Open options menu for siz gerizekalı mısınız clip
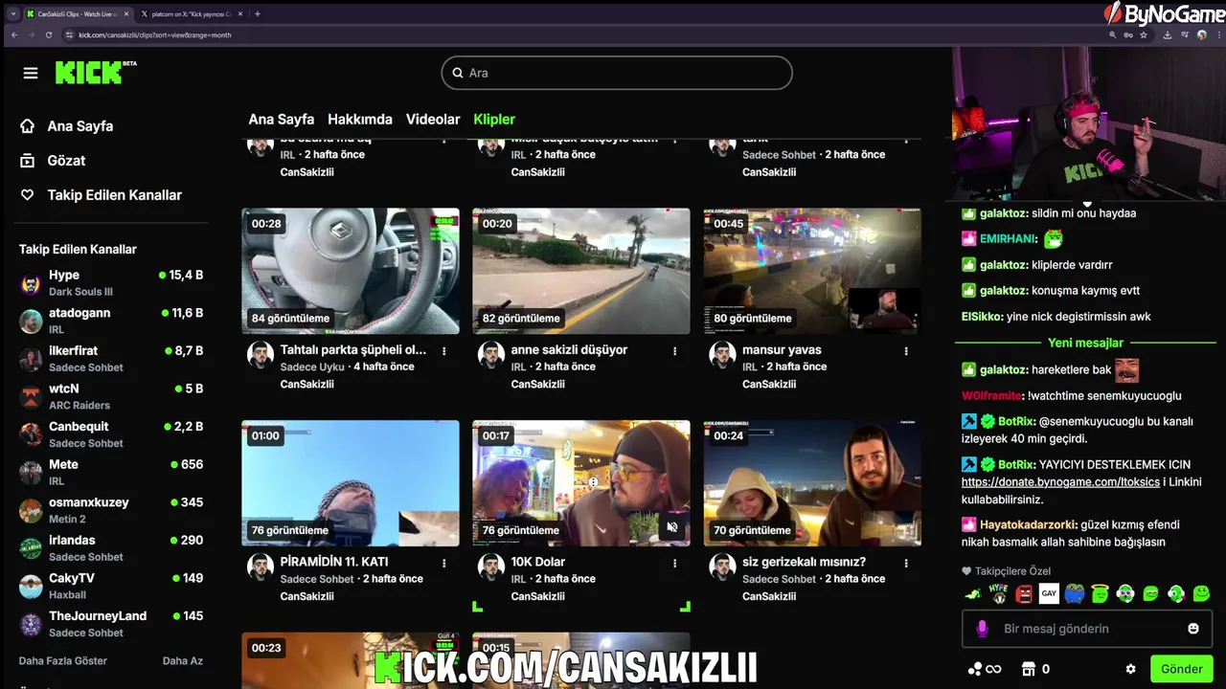Viewport: 1226px width, 689px height. 906,563
